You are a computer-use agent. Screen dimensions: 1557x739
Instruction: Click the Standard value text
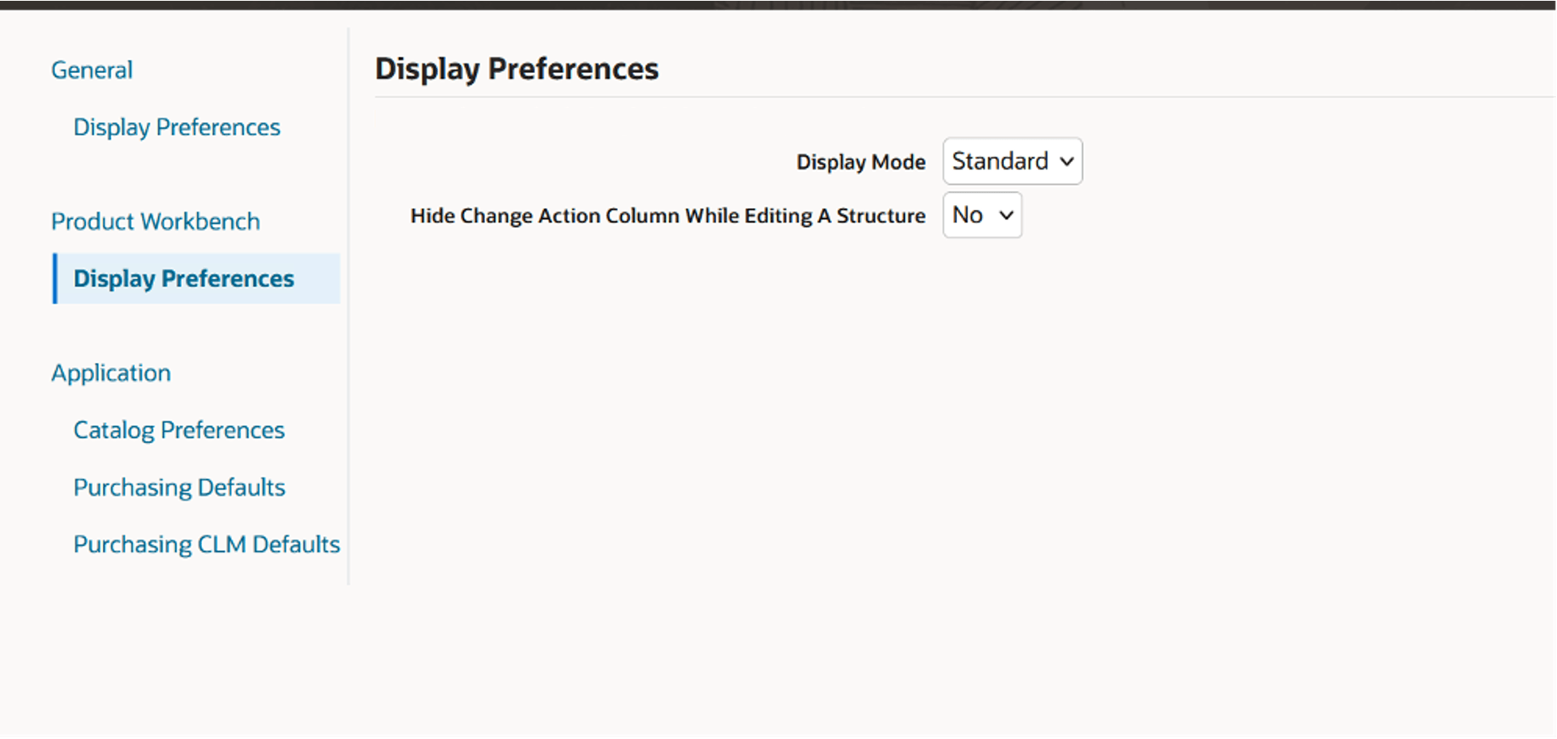pyautogui.click(x=1000, y=161)
